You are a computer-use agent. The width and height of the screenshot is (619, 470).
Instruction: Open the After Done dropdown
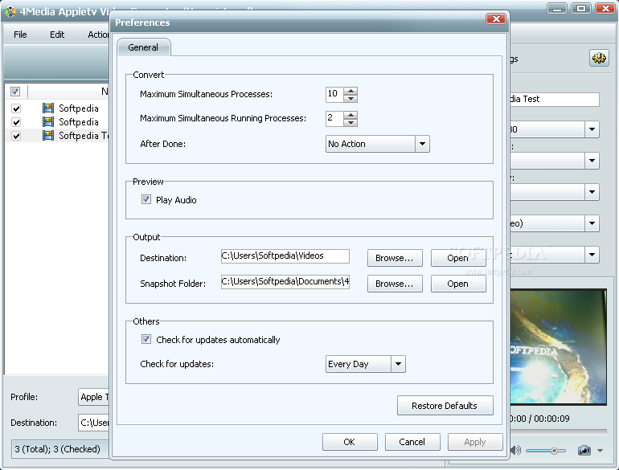tap(422, 144)
